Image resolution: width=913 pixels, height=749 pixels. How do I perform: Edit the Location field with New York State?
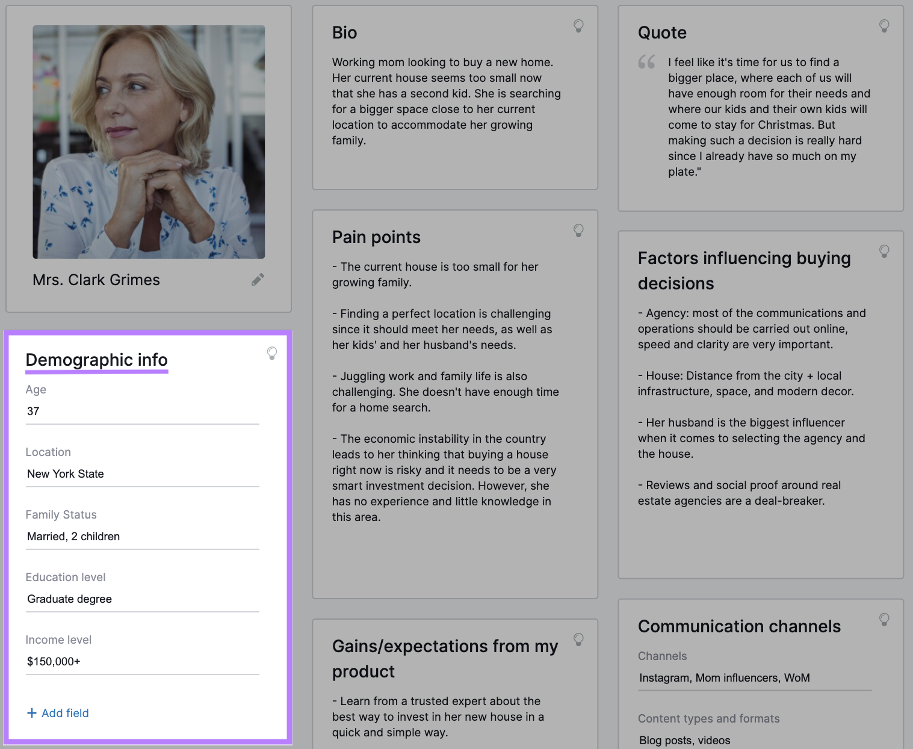pos(142,474)
